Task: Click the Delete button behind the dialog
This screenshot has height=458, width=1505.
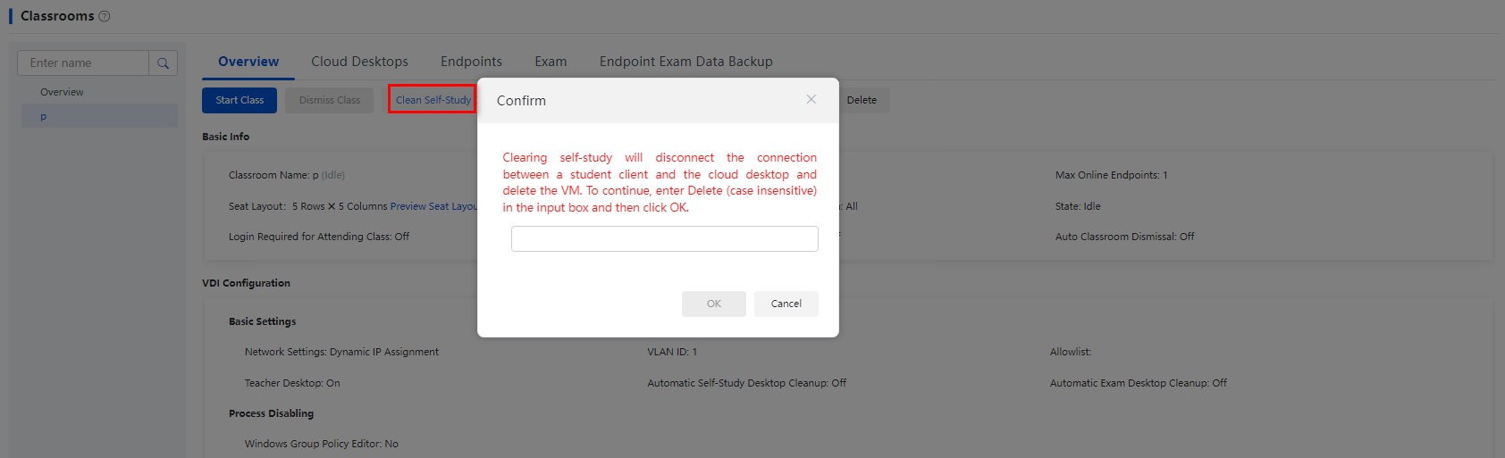Action: point(862,100)
